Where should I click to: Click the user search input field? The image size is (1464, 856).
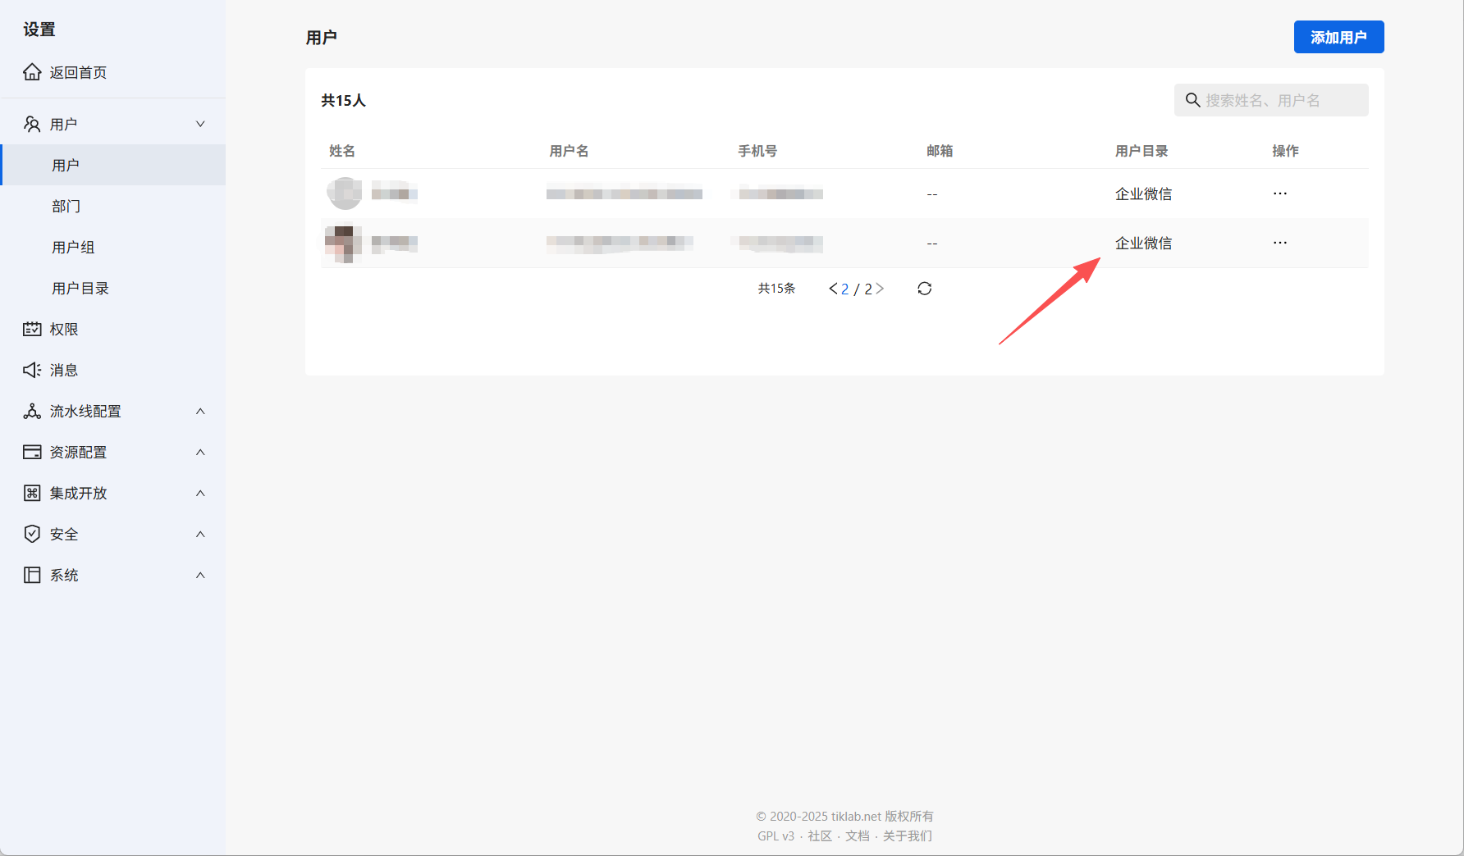tap(1270, 99)
